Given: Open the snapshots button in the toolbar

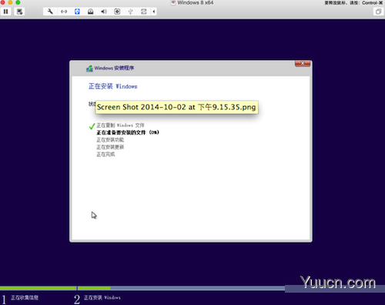Looking at the screenshot, I should pos(19,12).
